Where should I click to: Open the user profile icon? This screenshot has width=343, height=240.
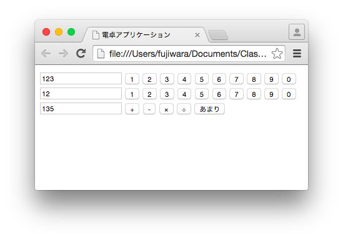point(297,32)
